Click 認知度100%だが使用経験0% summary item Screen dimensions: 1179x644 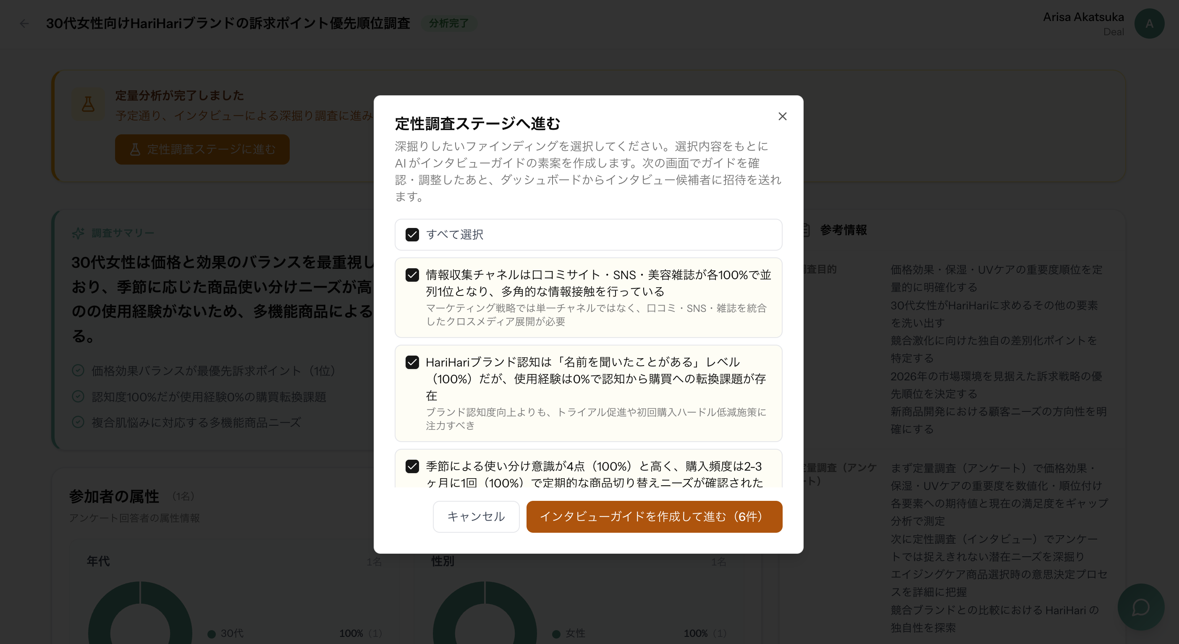[209, 396]
